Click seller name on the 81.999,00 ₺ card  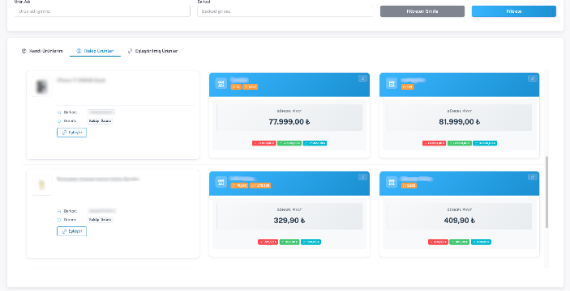tap(413, 80)
